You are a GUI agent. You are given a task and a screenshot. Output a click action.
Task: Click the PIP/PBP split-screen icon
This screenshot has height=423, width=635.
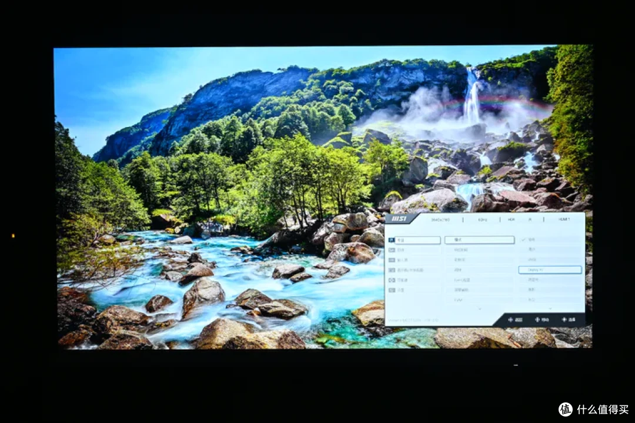[392, 270]
